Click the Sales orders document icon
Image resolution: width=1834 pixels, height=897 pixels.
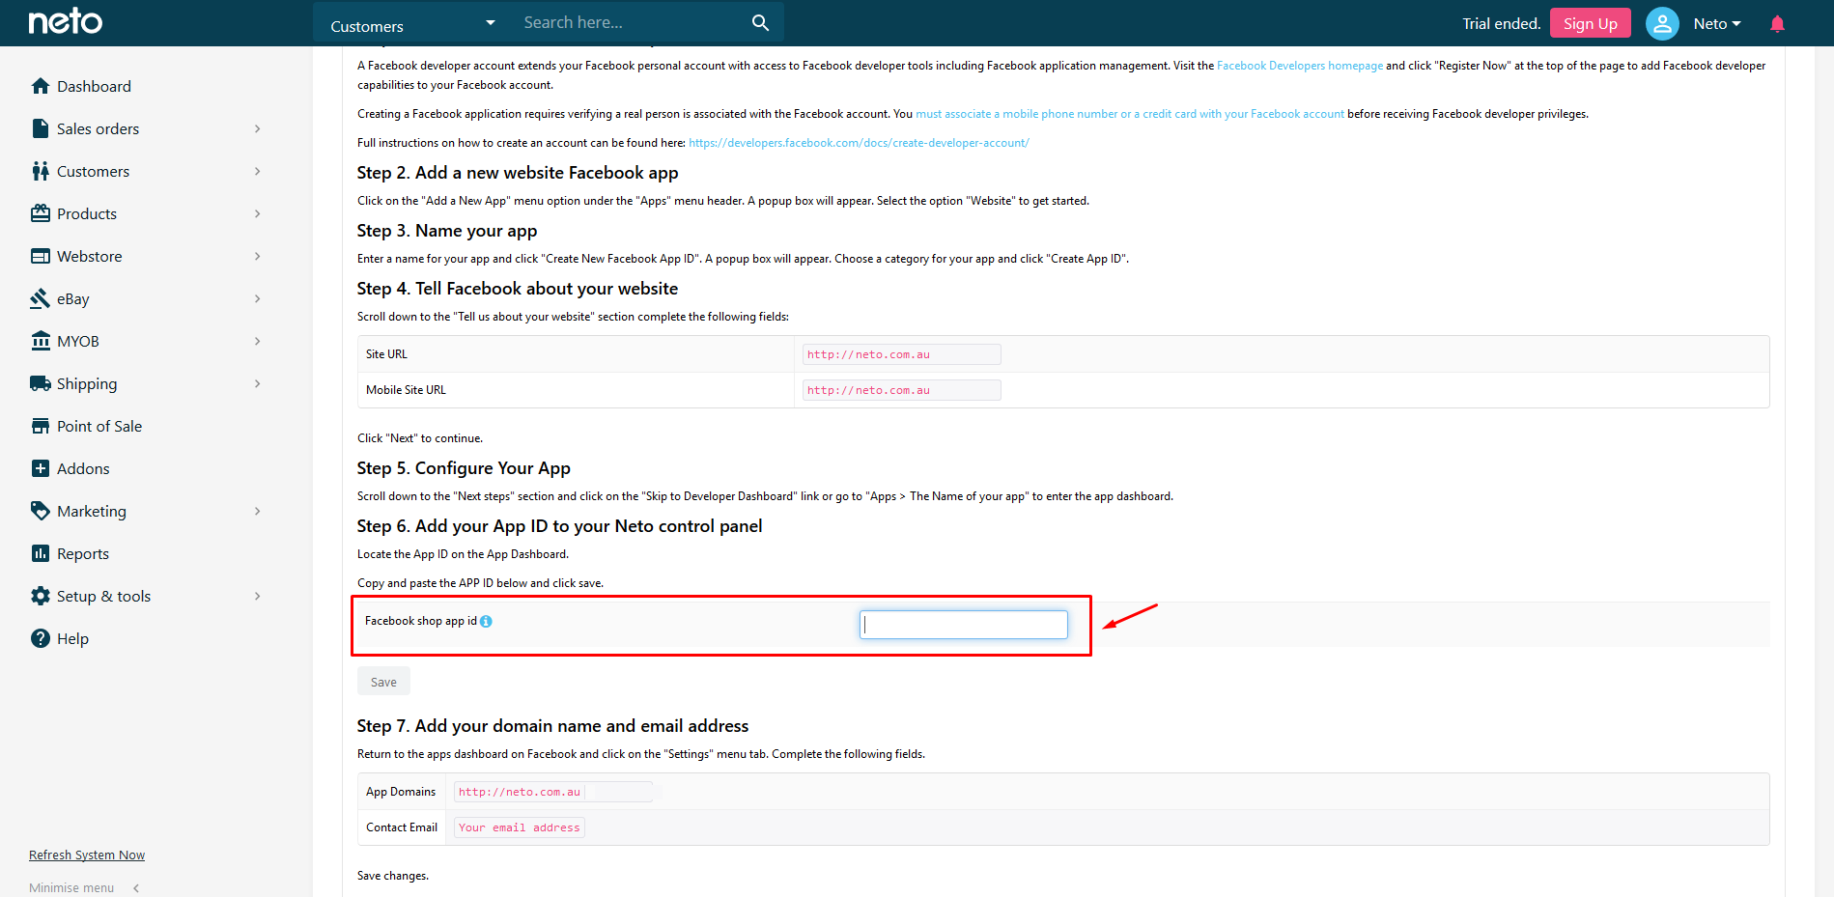click(x=41, y=128)
